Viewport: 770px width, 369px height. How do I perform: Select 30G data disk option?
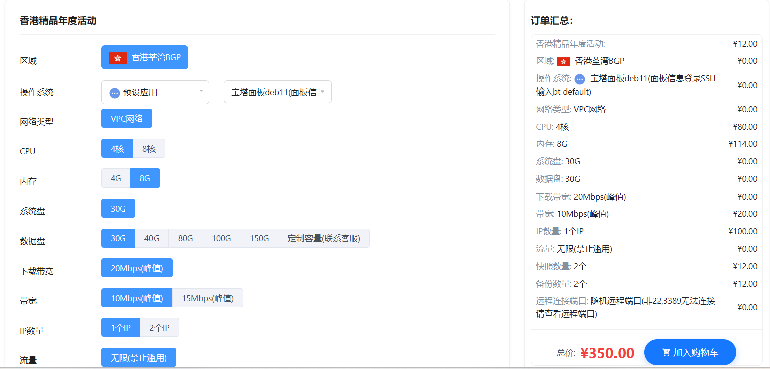pyautogui.click(x=118, y=238)
